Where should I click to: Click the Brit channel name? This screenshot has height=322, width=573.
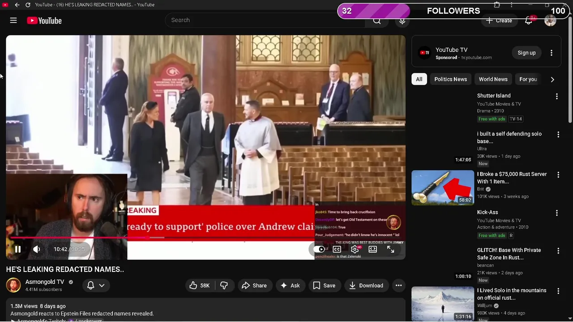[480, 189]
